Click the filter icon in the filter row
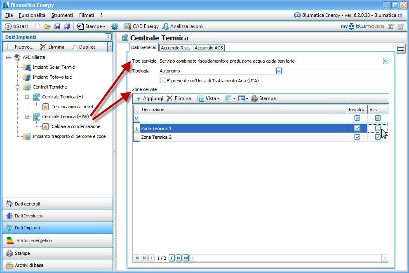Image resolution: width=409 pixels, height=273 pixels. pyautogui.click(x=137, y=119)
